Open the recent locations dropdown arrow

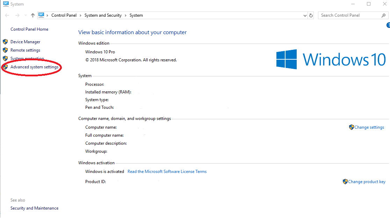[26, 15]
